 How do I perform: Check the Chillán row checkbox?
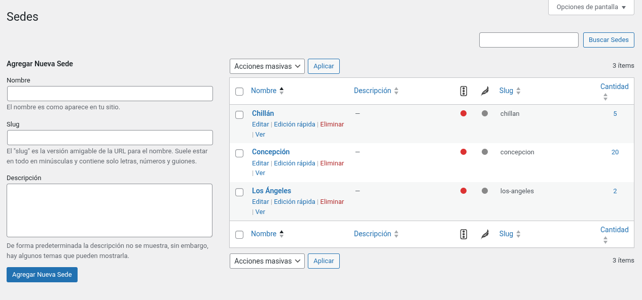pos(239,115)
